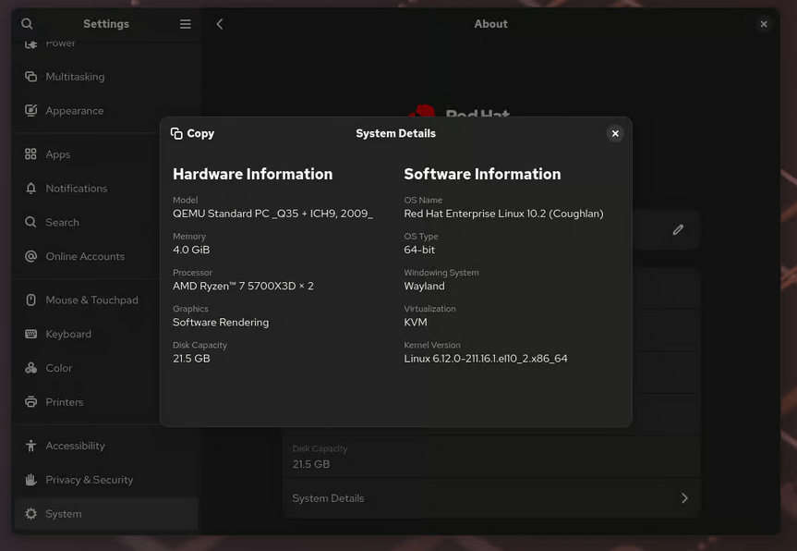Click the OS type value 64-bit

click(419, 250)
